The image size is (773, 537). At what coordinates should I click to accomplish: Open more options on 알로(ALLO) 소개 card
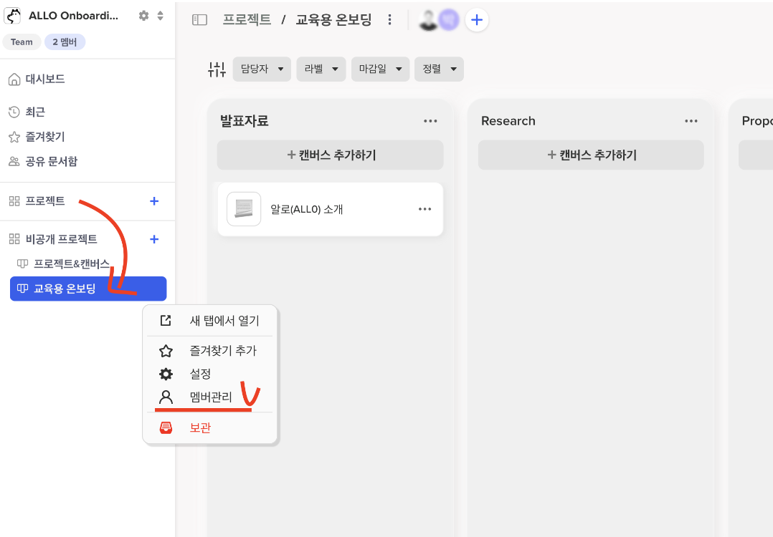425,209
